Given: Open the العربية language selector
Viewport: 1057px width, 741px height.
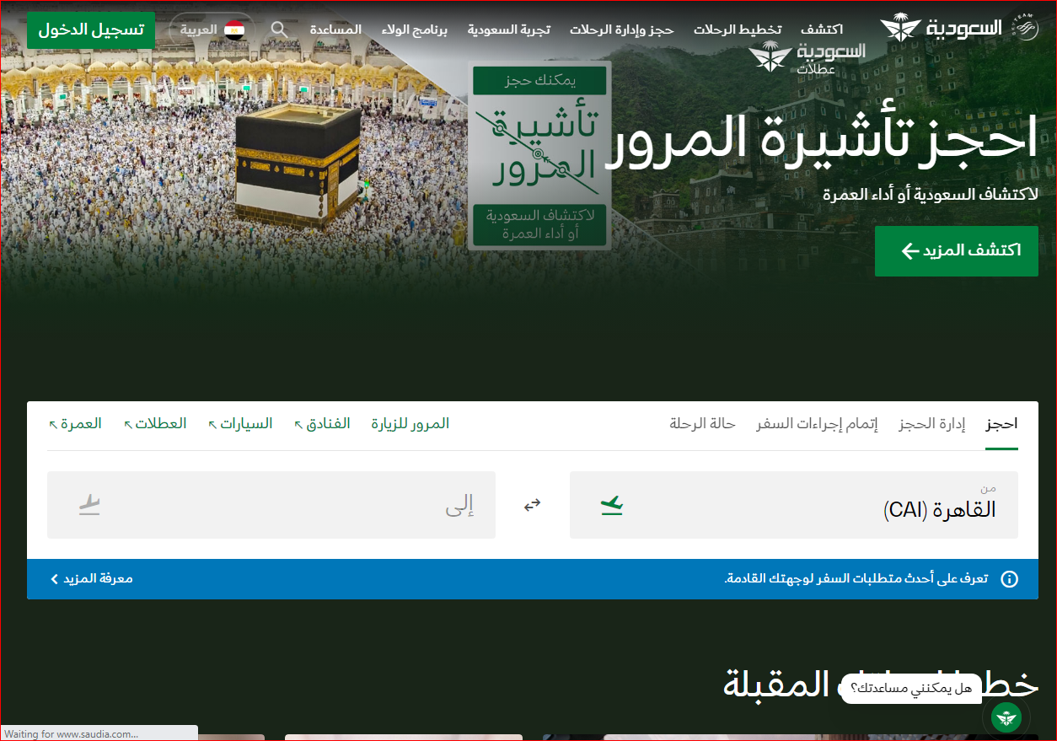Looking at the screenshot, I should tap(199, 30).
